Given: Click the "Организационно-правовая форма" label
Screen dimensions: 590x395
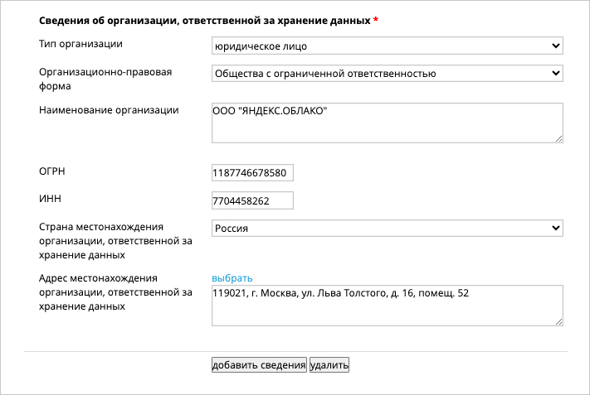Looking at the screenshot, I should (x=105, y=79).
